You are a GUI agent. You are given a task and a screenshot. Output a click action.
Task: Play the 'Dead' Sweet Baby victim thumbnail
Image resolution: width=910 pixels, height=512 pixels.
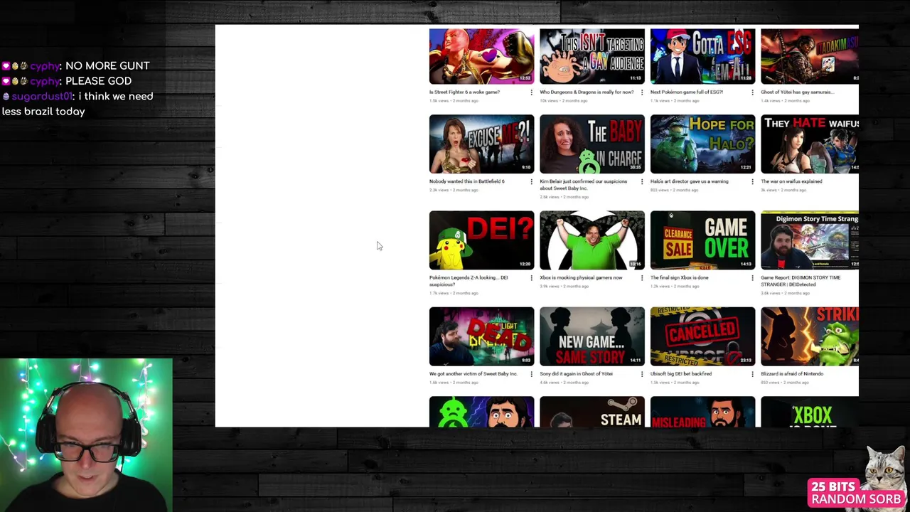point(481,336)
